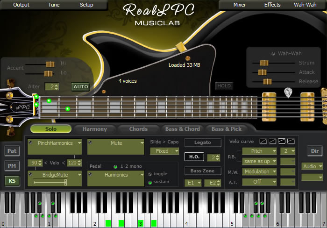Click the Accent Hi slider handle
The image size is (327, 228).
[x=50, y=64]
